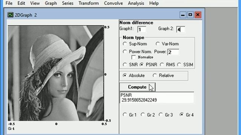Select the SSIM radio button
241x135 pixels.
click(179, 64)
